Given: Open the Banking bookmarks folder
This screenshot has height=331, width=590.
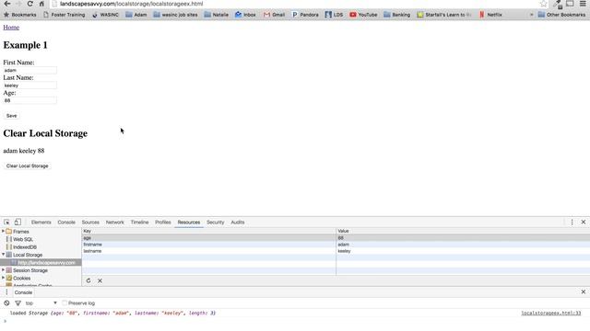Looking at the screenshot, I should 396,15.
